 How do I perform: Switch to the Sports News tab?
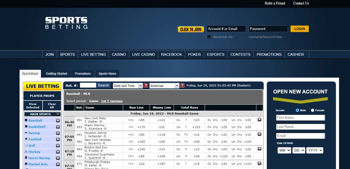point(107,74)
